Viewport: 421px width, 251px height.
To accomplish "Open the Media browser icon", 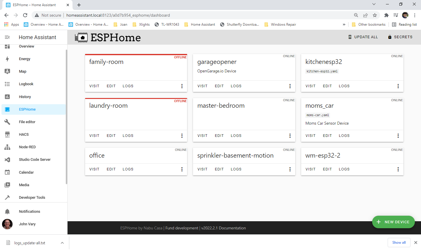I will tap(7, 185).
